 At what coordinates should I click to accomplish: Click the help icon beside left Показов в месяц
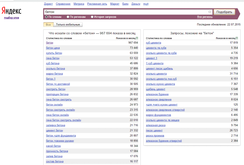(x=137, y=38)
